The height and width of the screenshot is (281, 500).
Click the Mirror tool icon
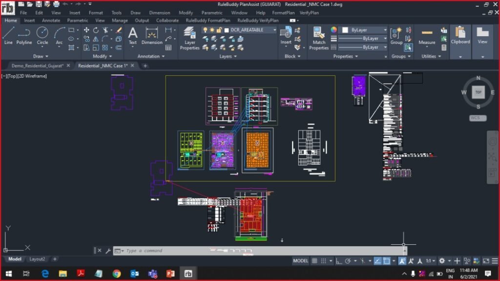(96, 39)
